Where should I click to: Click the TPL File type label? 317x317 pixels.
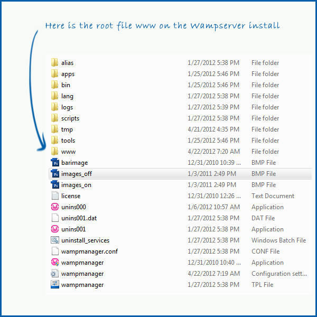click(x=263, y=285)
